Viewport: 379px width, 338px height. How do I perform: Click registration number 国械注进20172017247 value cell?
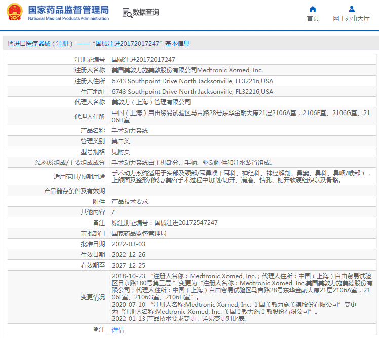pos(143,60)
